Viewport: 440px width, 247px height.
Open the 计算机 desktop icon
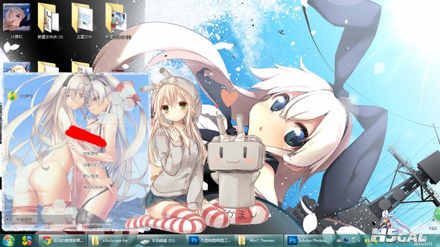(15, 19)
